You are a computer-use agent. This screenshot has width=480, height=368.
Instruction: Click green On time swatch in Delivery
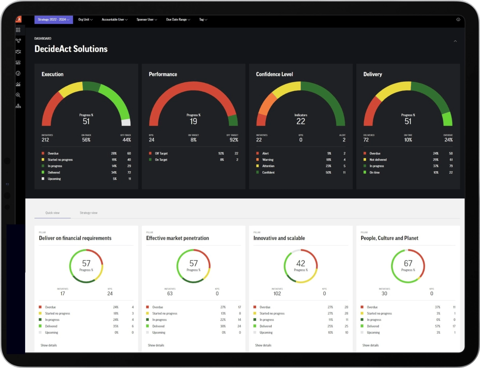(x=365, y=172)
